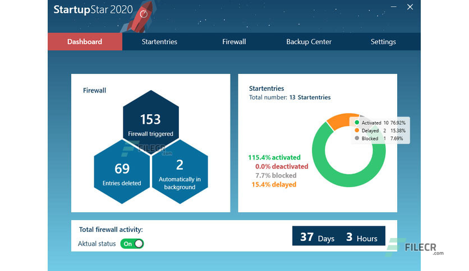Click the green Activated legend dot
Screen dimensions: 469x271
pyautogui.click(x=357, y=123)
